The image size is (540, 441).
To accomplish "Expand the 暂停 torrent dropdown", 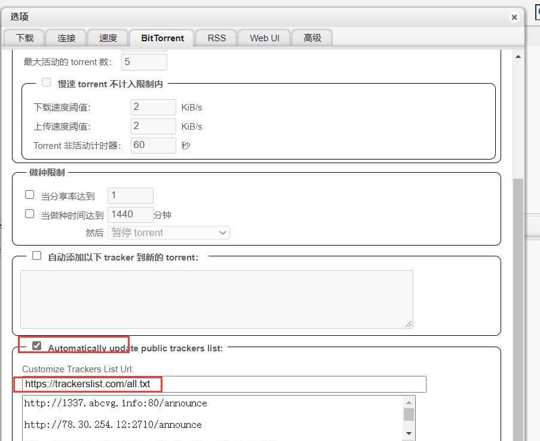I will pyautogui.click(x=168, y=232).
